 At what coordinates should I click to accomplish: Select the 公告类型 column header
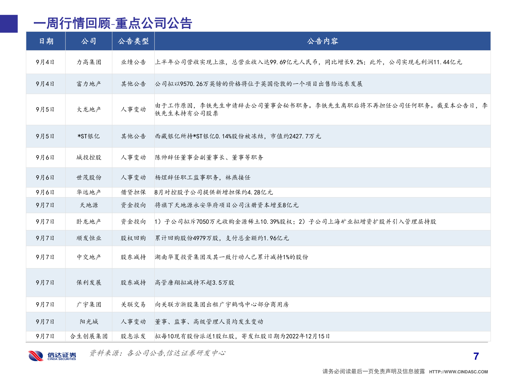pyautogui.click(x=133, y=41)
